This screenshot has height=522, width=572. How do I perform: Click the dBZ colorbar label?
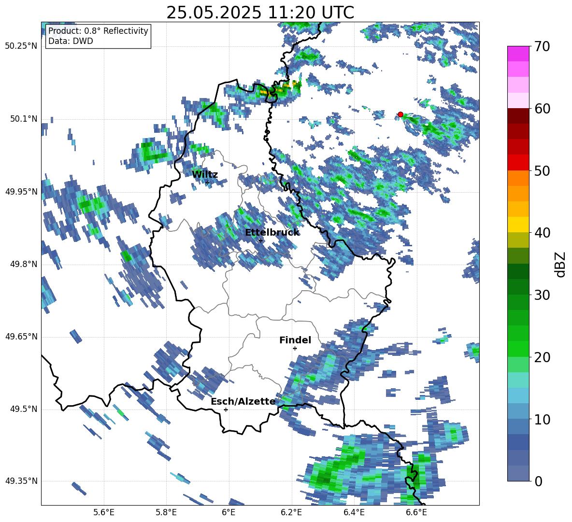point(561,264)
